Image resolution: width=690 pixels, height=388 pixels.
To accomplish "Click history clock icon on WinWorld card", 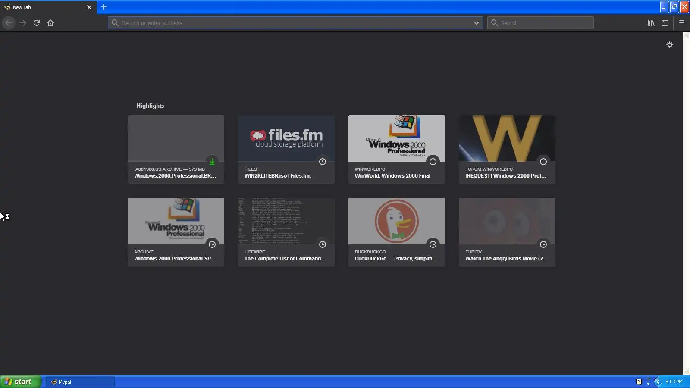I will (433, 162).
